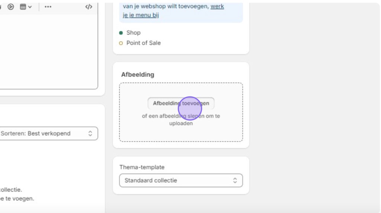Click the insert video play icon
Viewport: 381px width, 213px height.
click(x=11, y=7)
